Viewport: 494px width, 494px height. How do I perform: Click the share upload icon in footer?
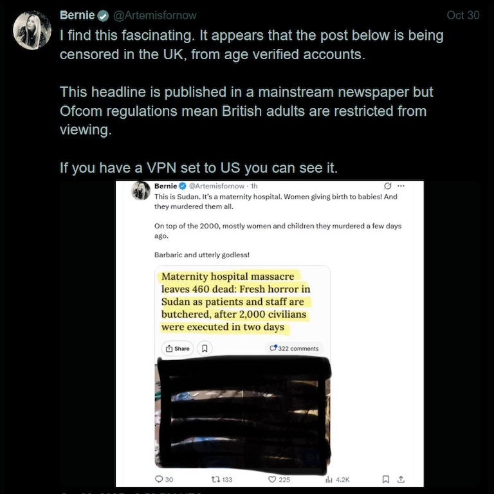tap(401, 479)
